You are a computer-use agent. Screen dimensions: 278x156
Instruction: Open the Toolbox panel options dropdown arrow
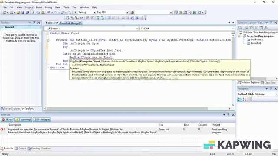click(30, 23)
